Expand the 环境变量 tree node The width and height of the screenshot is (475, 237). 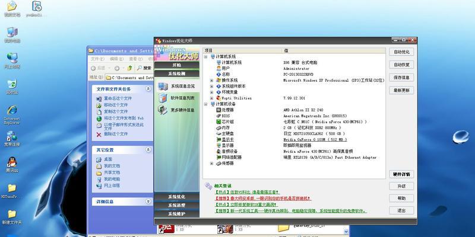click(212, 92)
